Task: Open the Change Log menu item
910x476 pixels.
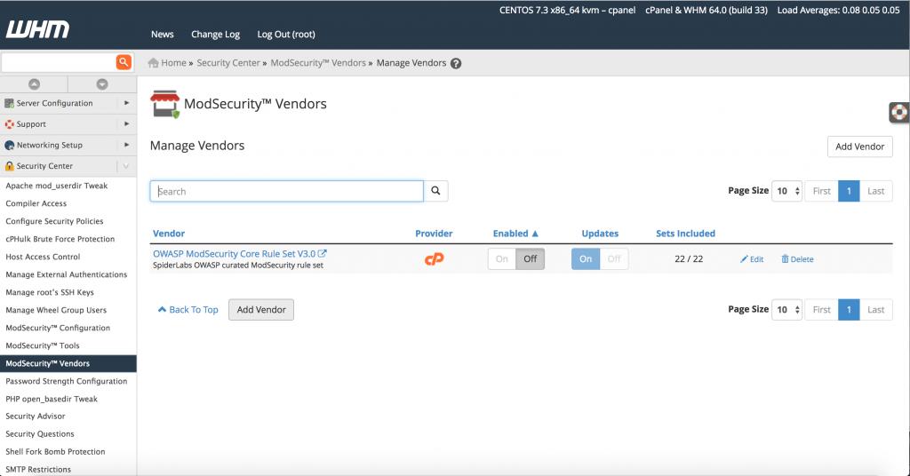Action: click(x=215, y=35)
